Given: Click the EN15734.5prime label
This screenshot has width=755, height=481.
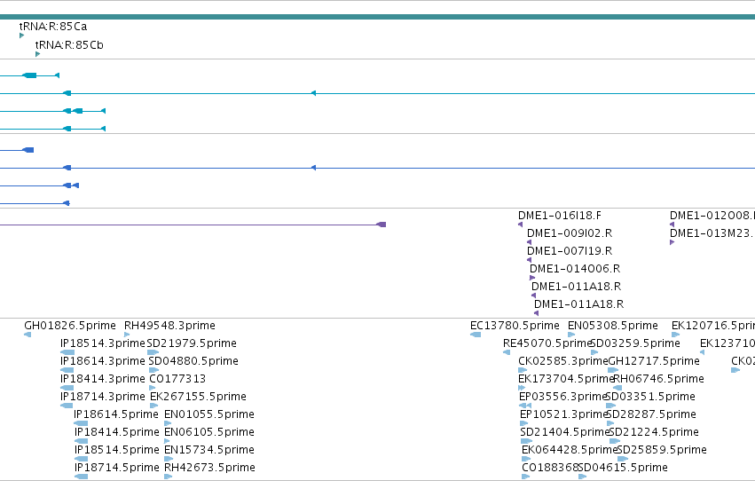Looking at the screenshot, I should click(209, 450).
